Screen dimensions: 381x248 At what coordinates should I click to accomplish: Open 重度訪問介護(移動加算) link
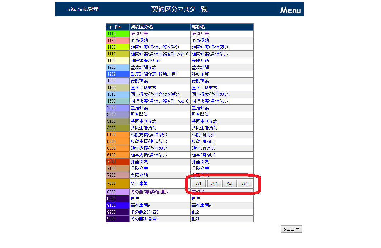154,74
